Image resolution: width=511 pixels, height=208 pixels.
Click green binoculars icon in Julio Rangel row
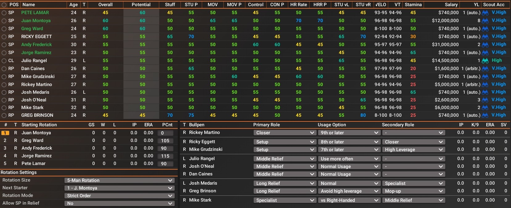(x=485, y=61)
